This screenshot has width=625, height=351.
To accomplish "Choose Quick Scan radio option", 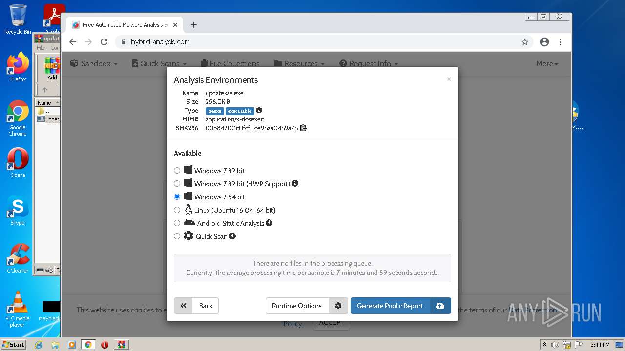I will [x=177, y=236].
